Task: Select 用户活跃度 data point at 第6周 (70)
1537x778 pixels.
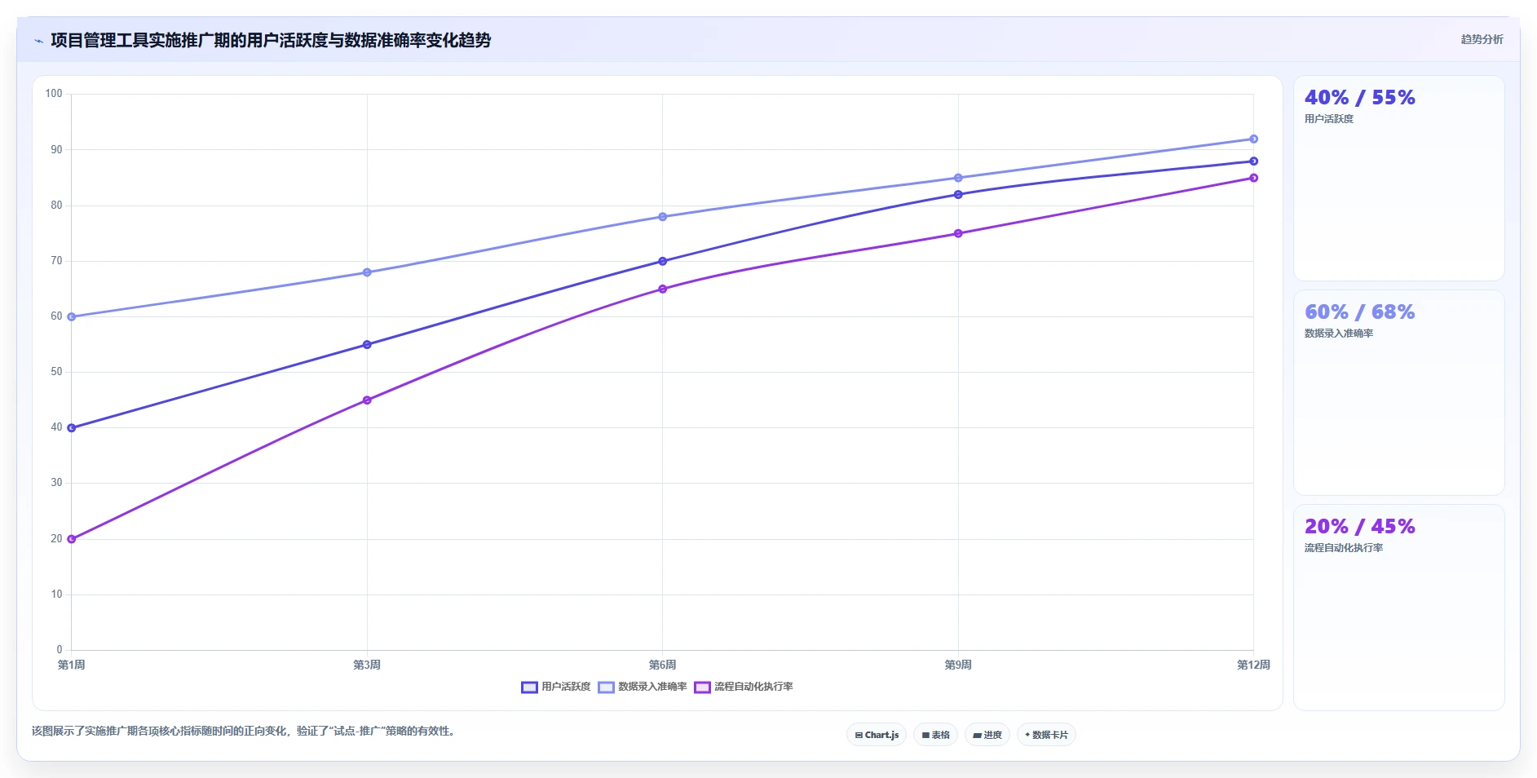Action: (x=663, y=262)
